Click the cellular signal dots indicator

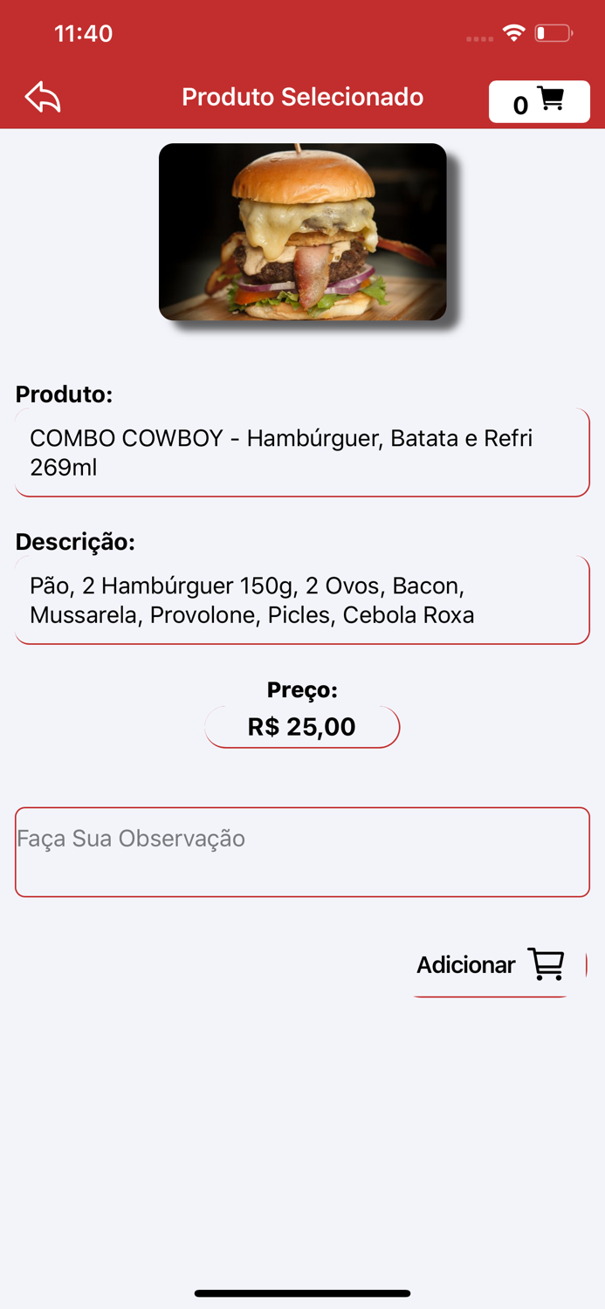pyautogui.click(x=478, y=38)
